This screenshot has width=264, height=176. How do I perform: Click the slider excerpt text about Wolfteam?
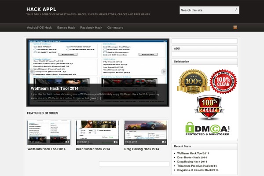click(x=95, y=96)
